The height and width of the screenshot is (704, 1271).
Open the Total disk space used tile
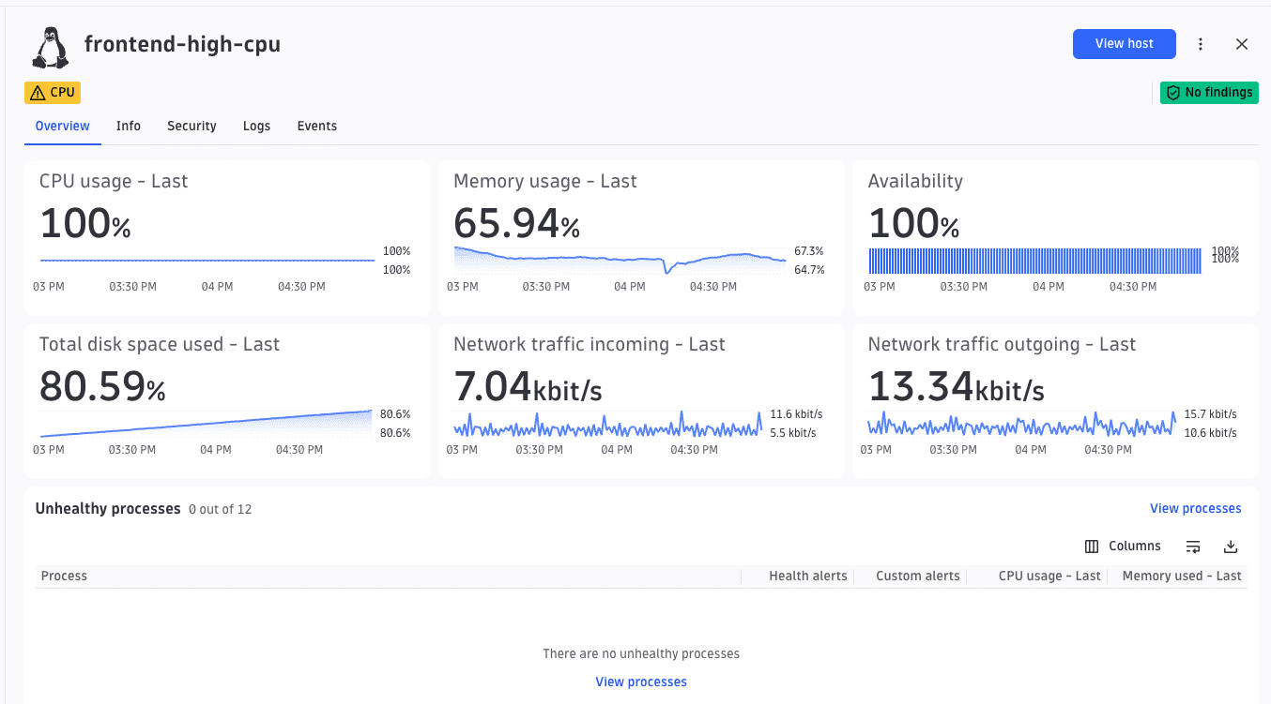227,401
